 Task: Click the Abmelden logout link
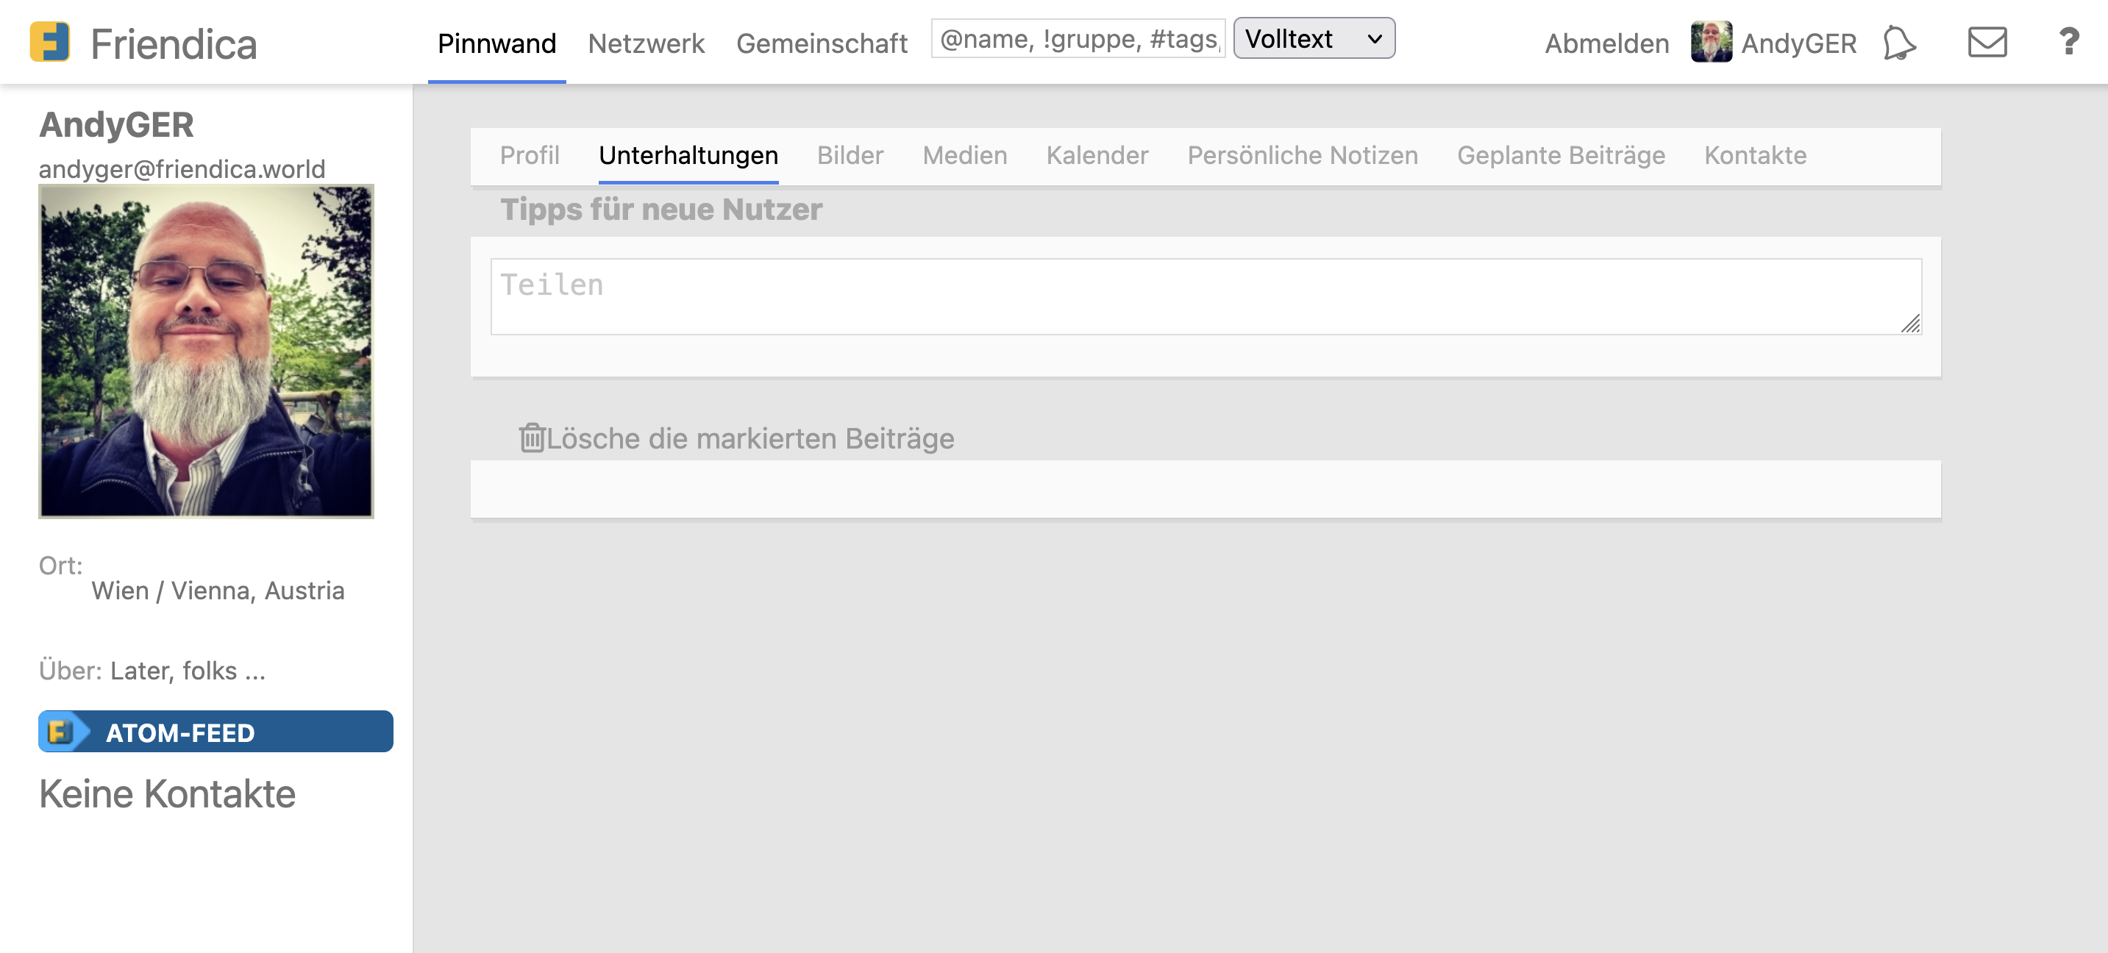point(1606,43)
